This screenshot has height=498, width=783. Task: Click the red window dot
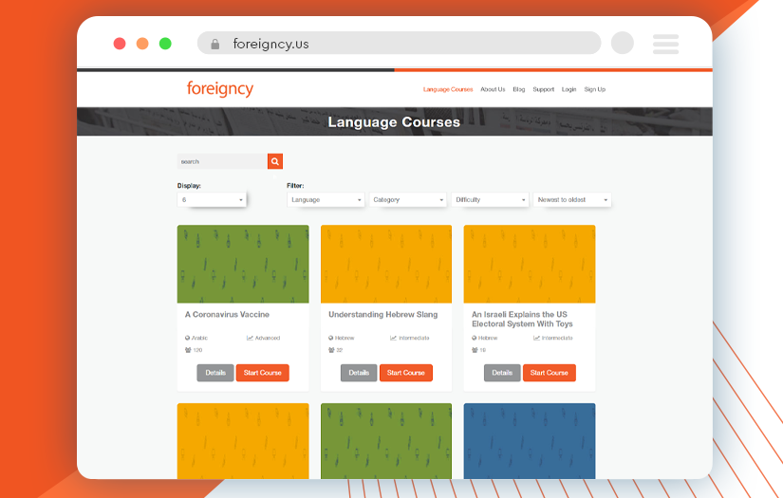(120, 44)
